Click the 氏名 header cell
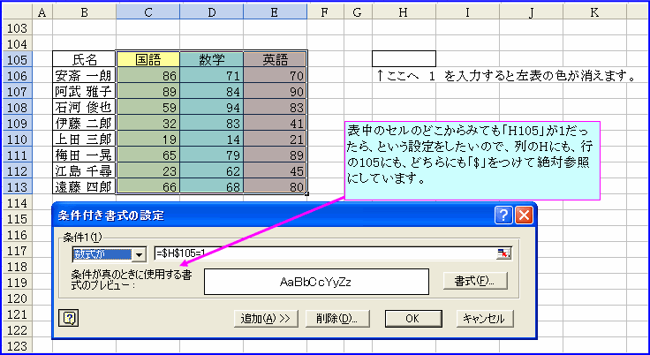Screen dimensions: 650x355 point(84,59)
